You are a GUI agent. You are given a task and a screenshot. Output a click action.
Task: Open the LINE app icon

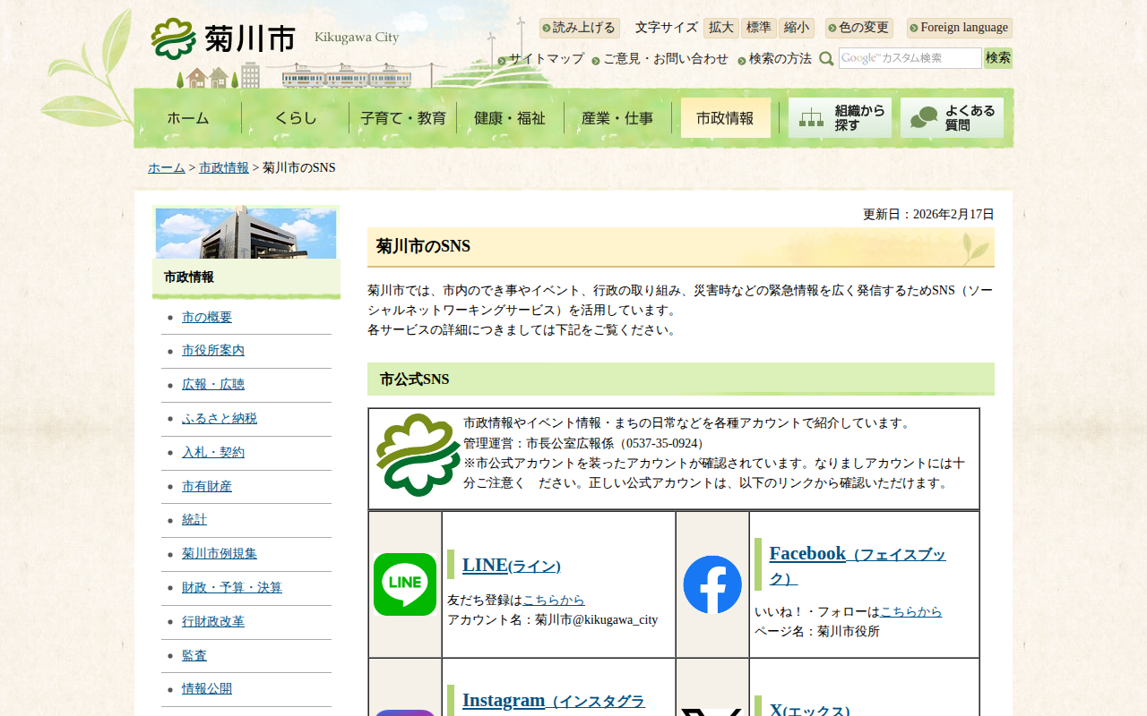point(405,584)
